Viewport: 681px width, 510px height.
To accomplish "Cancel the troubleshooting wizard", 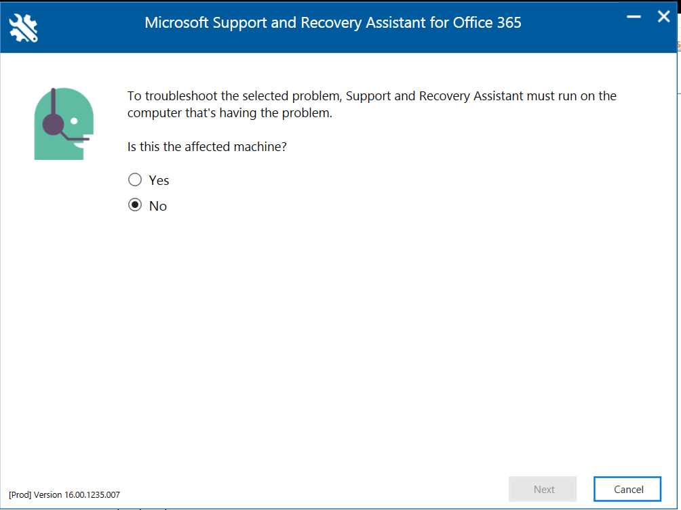I will [x=627, y=489].
